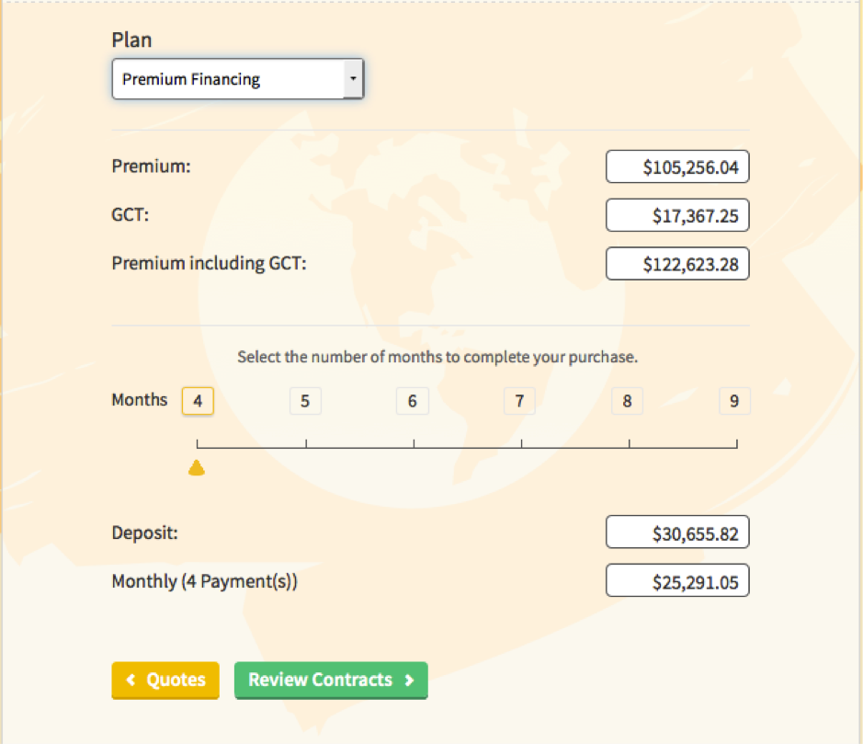
Task: Proceed with Review Contracts button
Action: [x=331, y=681]
